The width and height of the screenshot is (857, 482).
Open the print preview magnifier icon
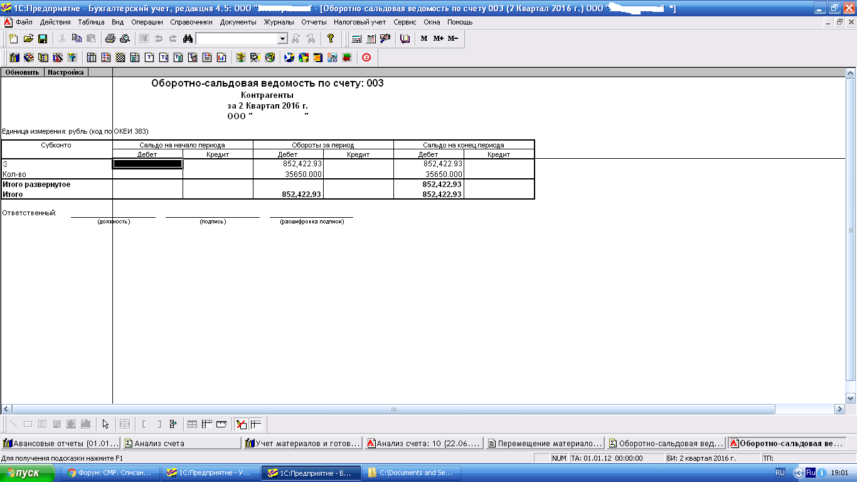point(125,39)
